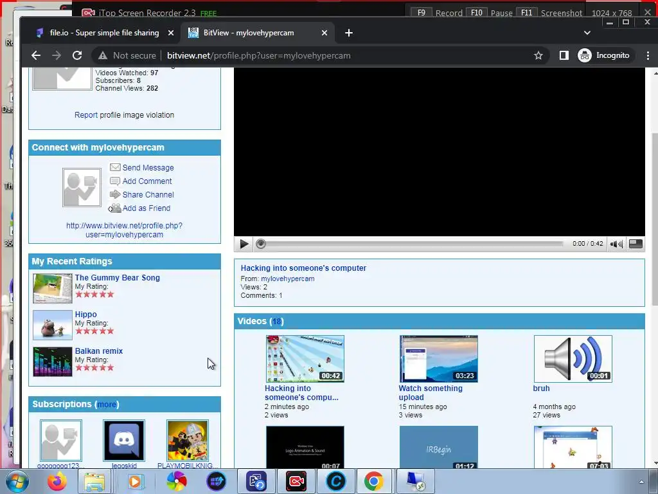Image resolution: width=658 pixels, height=494 pixels.
Task: Open Chrome side panel icon
Action: tap(564, 55)
